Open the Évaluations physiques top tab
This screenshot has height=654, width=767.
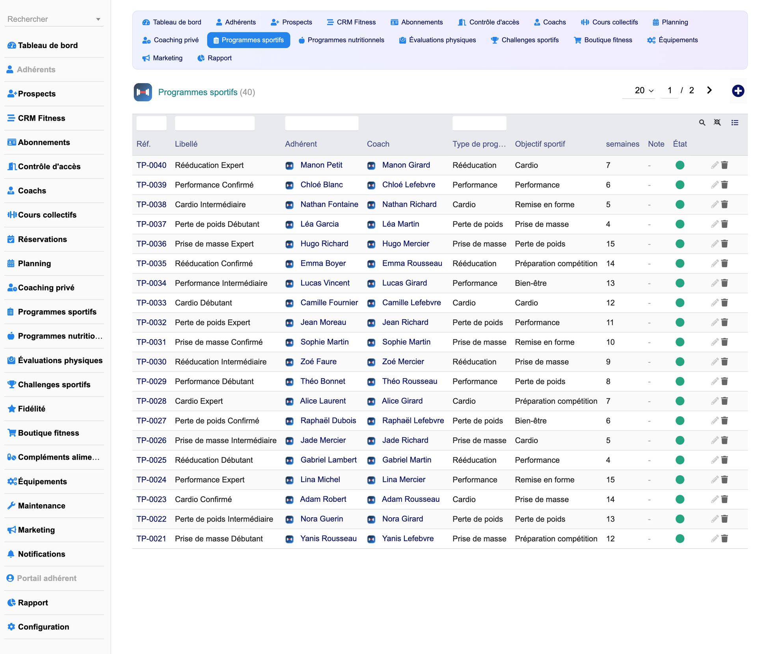click(437, 40)
